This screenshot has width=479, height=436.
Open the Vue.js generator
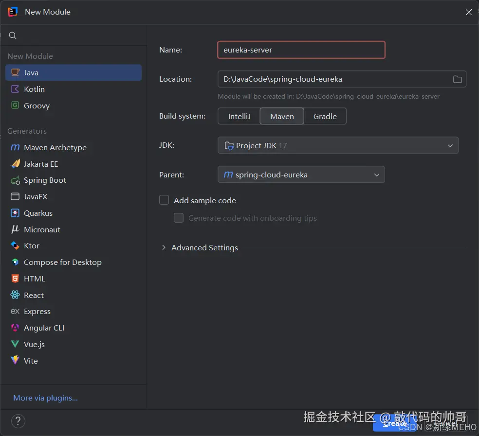[x=74, y=344]
